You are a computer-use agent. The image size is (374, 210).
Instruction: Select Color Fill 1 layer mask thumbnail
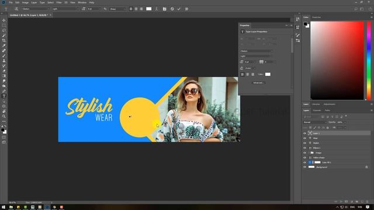coord(317,162)
